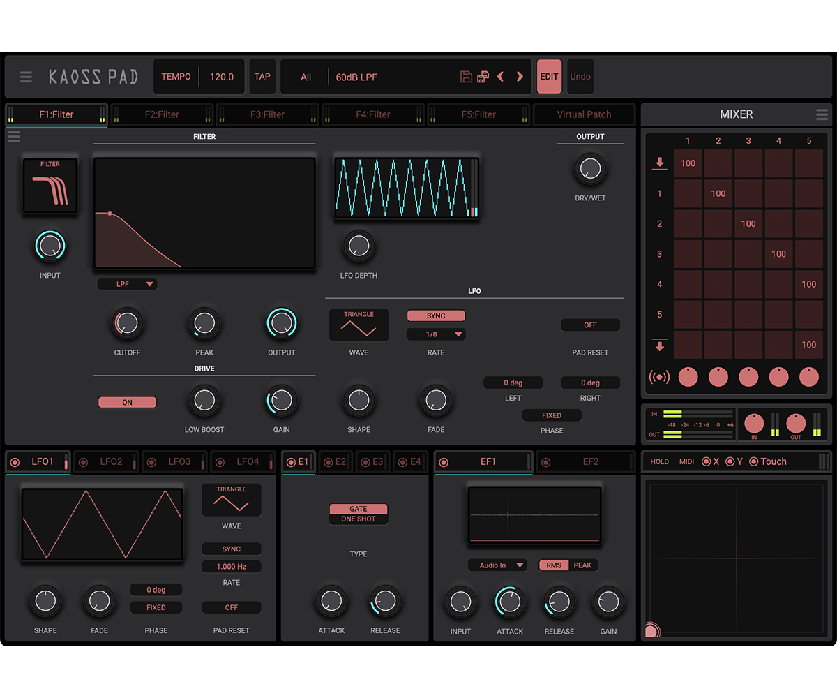This screenshot has width=837, height=698.
Task: Open the main menu beside the KAOSS PAD logo
Action: click(x=26, y=77)
